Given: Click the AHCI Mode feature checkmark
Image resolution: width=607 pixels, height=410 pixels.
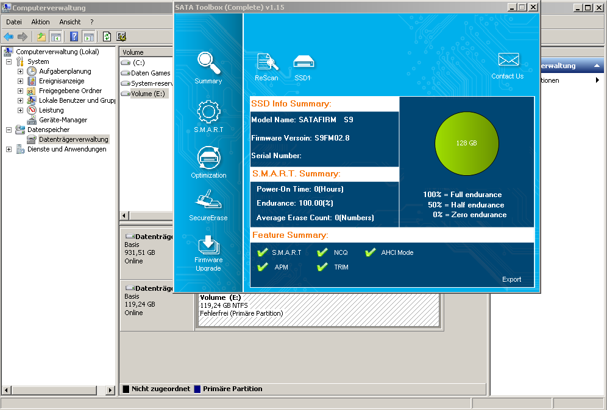Looking at the screenshot, I should 371,252.
